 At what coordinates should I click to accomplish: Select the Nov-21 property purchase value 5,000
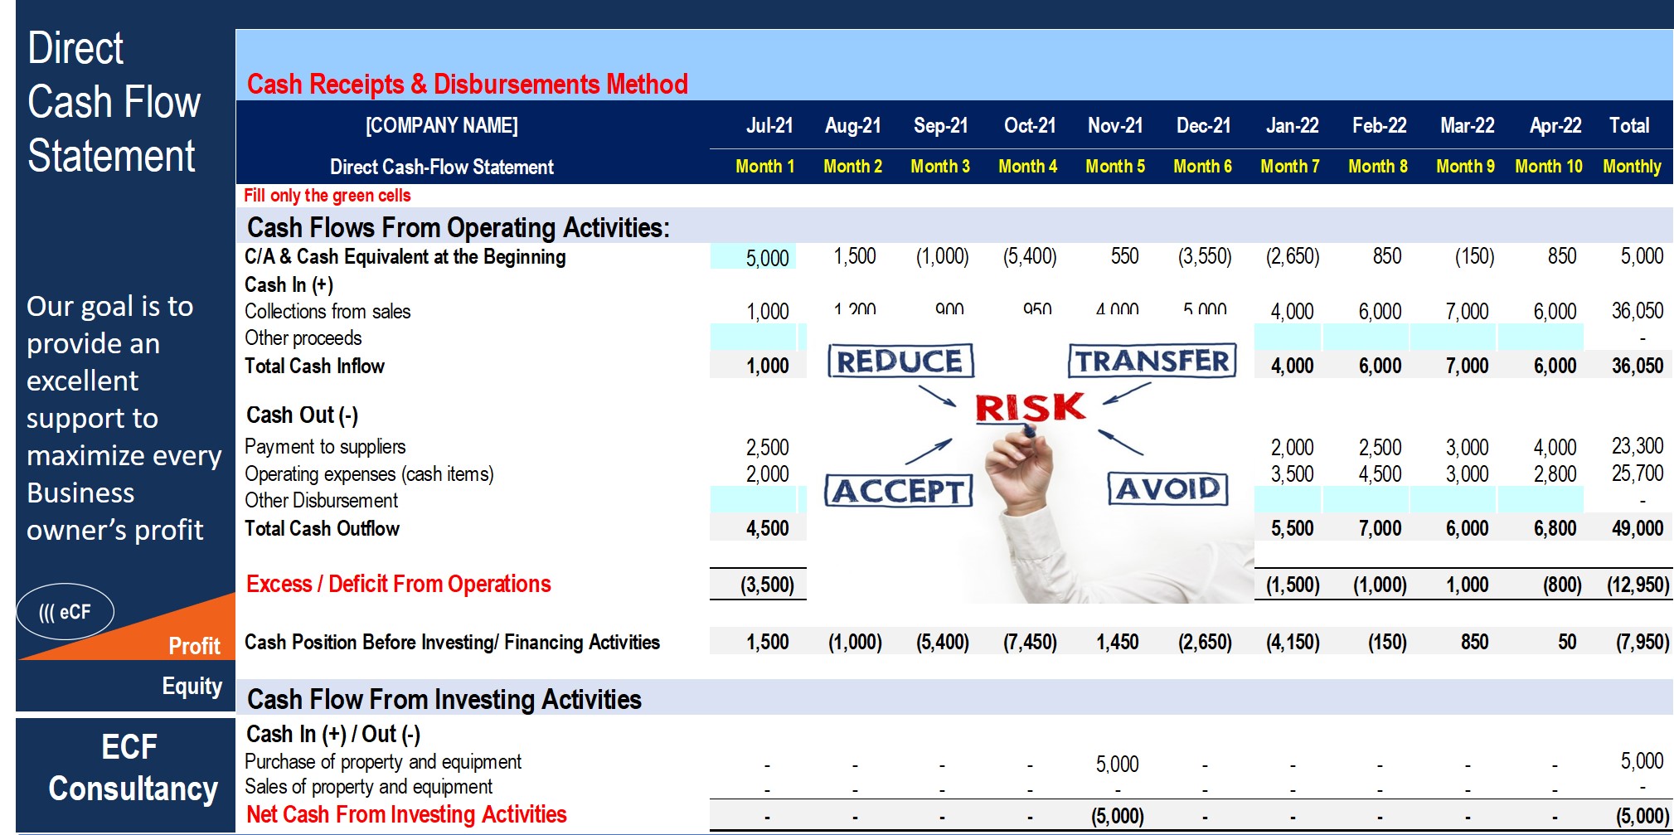tap(1117, 764)
